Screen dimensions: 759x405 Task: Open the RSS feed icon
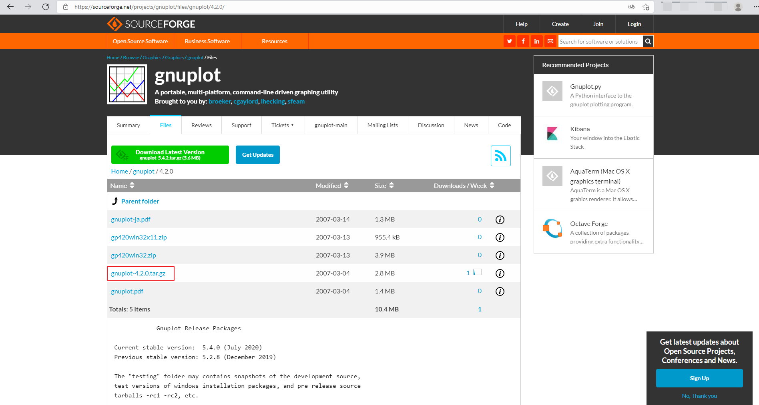click(501, 156)
